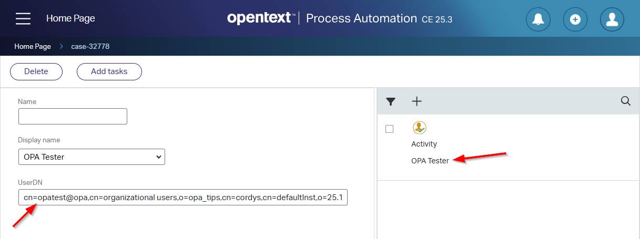Viewport: 640px width, 239px height.
Task: Click the filter funnel icon
Action: pyautogui.click(x=391, y=101)
